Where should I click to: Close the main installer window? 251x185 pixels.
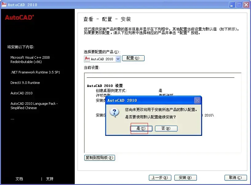[246, 5]
